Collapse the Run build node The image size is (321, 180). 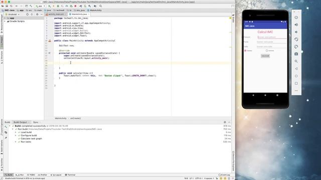click(13, 129)
